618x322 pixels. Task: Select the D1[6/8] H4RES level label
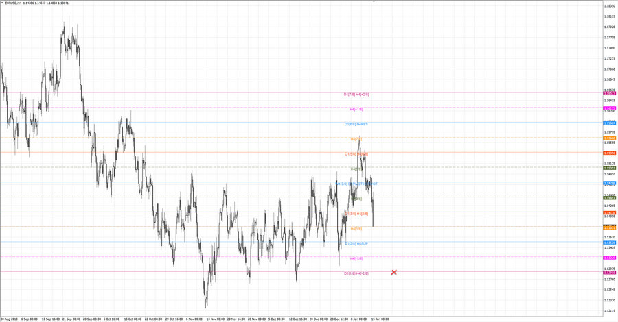click(356, 124)
